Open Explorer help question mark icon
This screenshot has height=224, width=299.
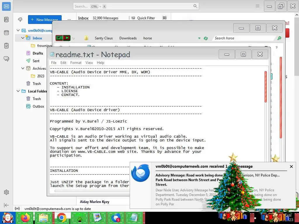277,48
